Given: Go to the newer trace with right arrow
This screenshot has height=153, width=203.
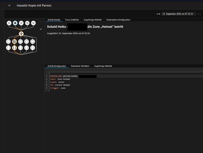Looking at the screenshot, I should [199, 14].
